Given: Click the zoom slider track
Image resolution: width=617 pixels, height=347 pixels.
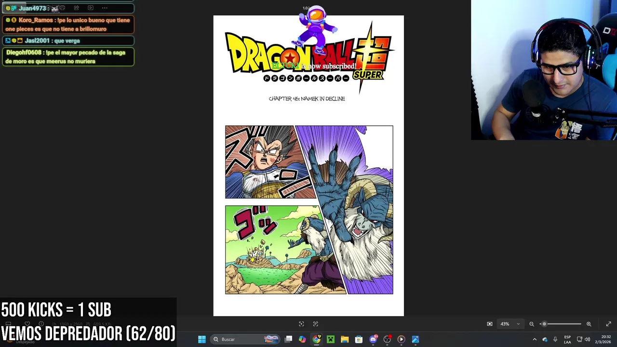Looking at the screenshot, I should click(x=560, y=324).
